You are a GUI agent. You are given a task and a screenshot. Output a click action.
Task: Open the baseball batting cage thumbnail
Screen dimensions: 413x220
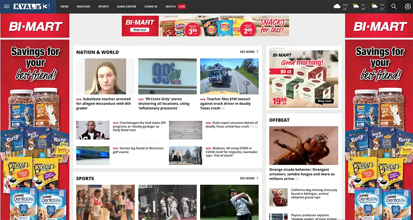[x=167, y=202]
